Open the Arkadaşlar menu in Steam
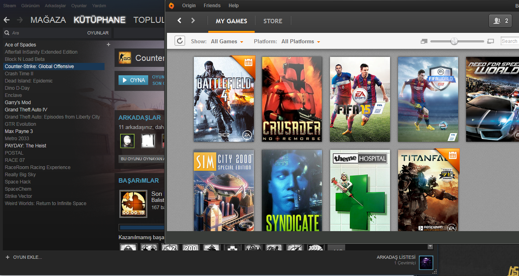 point(56,6)
